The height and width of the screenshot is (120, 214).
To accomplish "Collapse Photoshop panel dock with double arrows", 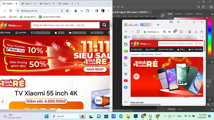I will [x=212, y=11].
